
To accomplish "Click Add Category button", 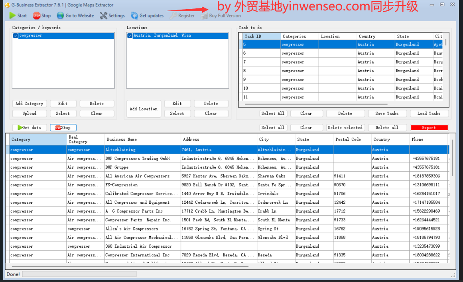I will [29, 103].
